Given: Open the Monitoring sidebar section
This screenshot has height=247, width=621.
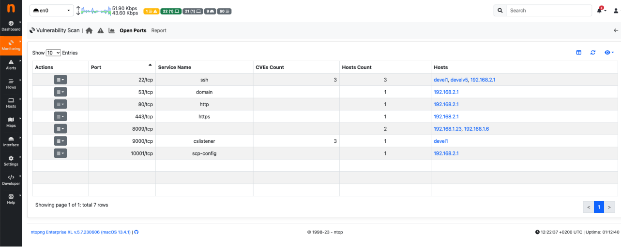Looking at the screenshot, I should point(11,45).
